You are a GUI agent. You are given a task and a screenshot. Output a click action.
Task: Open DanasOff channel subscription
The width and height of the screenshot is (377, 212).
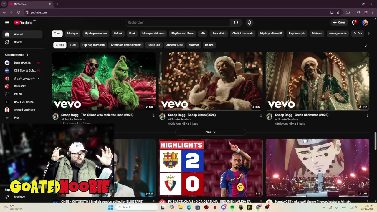pyautogui.click(x=22, y=86)
